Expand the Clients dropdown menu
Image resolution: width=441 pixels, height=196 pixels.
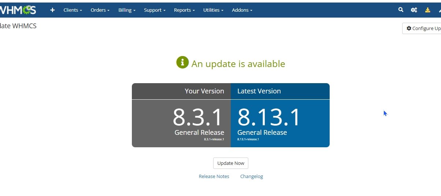coord(73,10)
